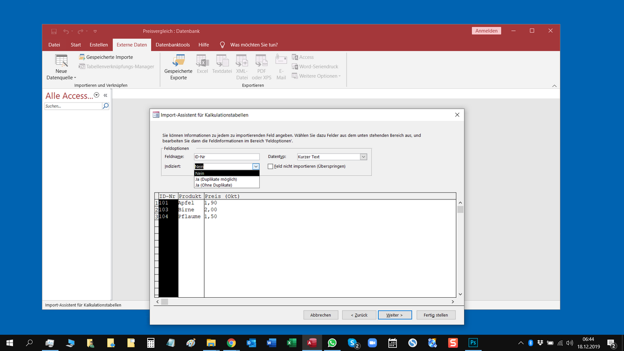Viewport: 624px width, 351px height.
Task: Switch to the Start tab
Action: (76, 45)
